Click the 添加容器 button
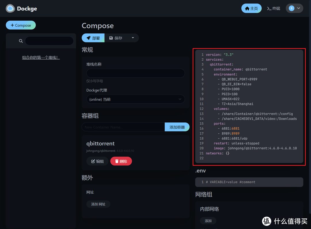The height and width of the screenshot is (229, 311). coord(177,127)
